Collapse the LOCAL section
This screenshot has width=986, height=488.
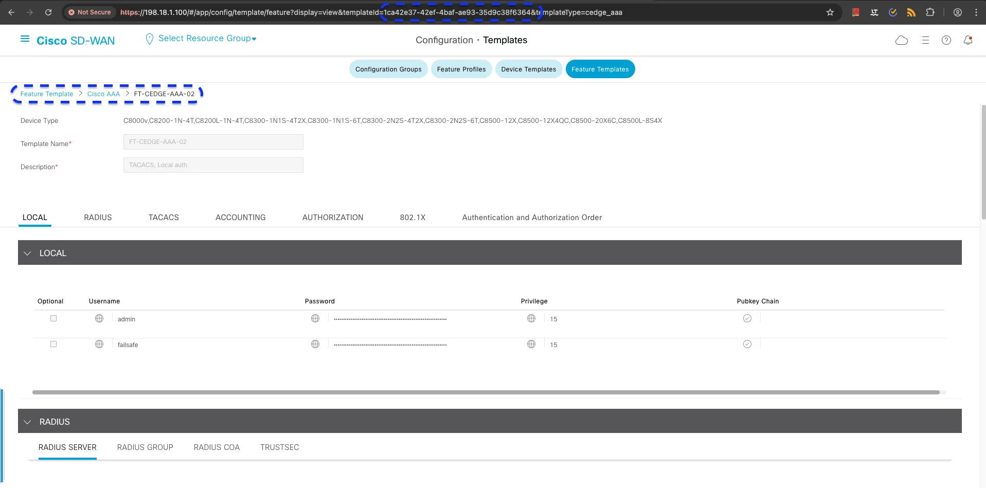pos(27,252)
